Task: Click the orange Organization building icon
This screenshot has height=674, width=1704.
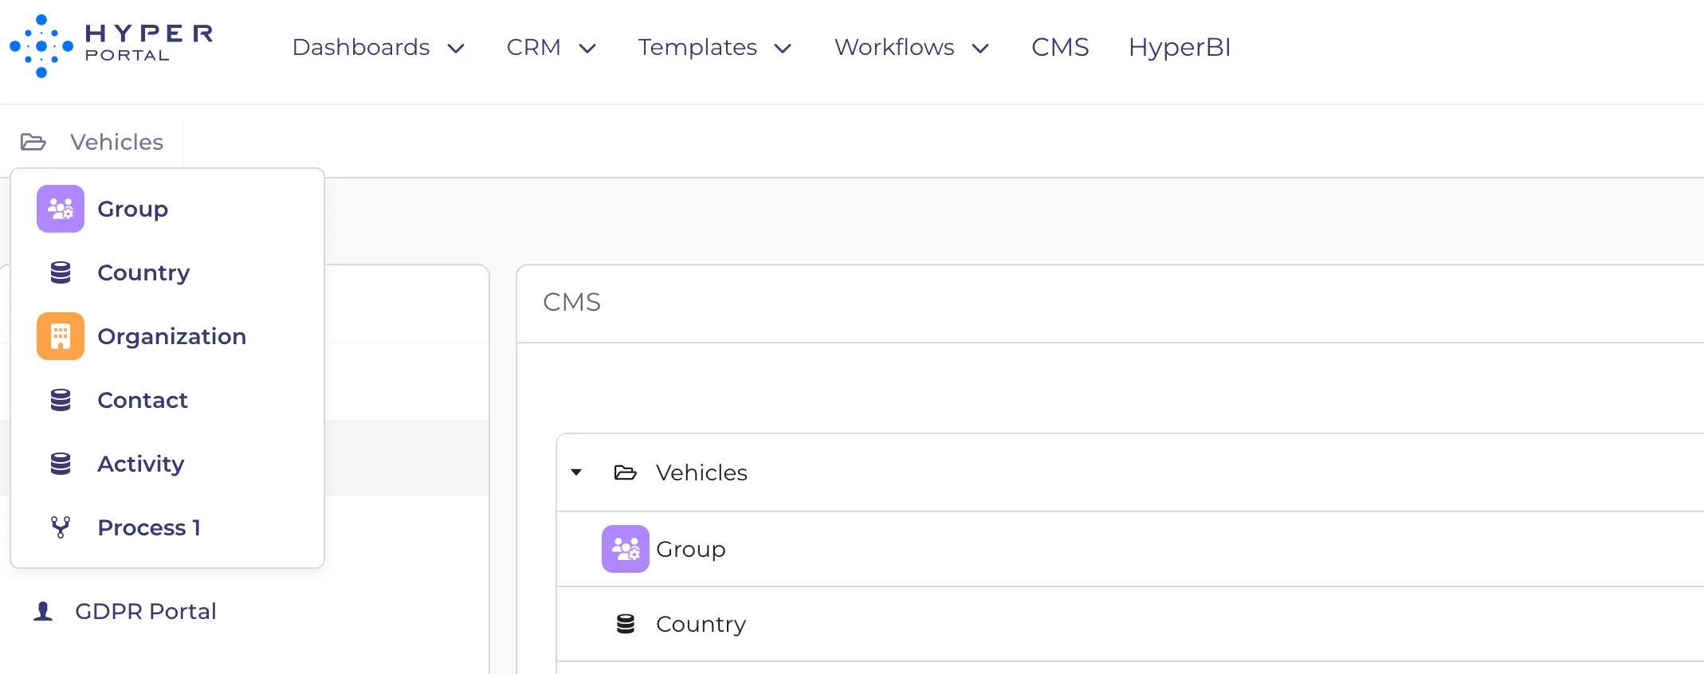Action: tap(61, 336)
